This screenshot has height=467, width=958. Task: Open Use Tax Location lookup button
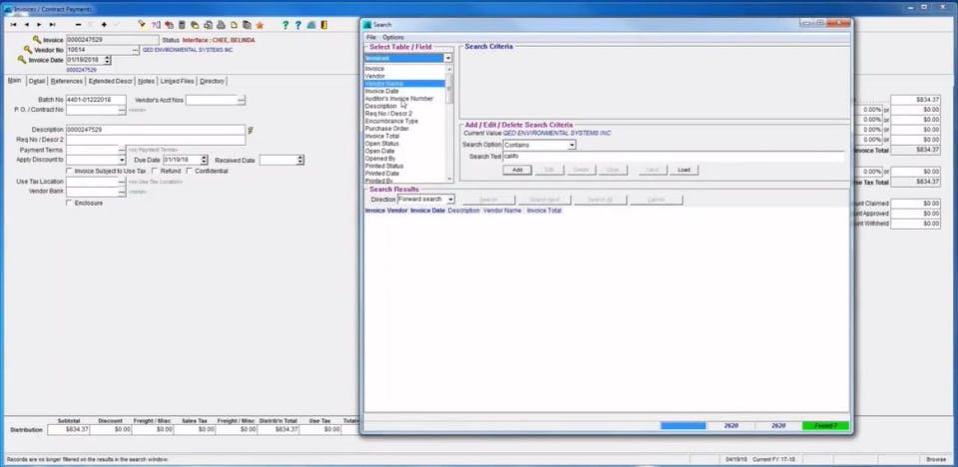[x=122, y=182]
